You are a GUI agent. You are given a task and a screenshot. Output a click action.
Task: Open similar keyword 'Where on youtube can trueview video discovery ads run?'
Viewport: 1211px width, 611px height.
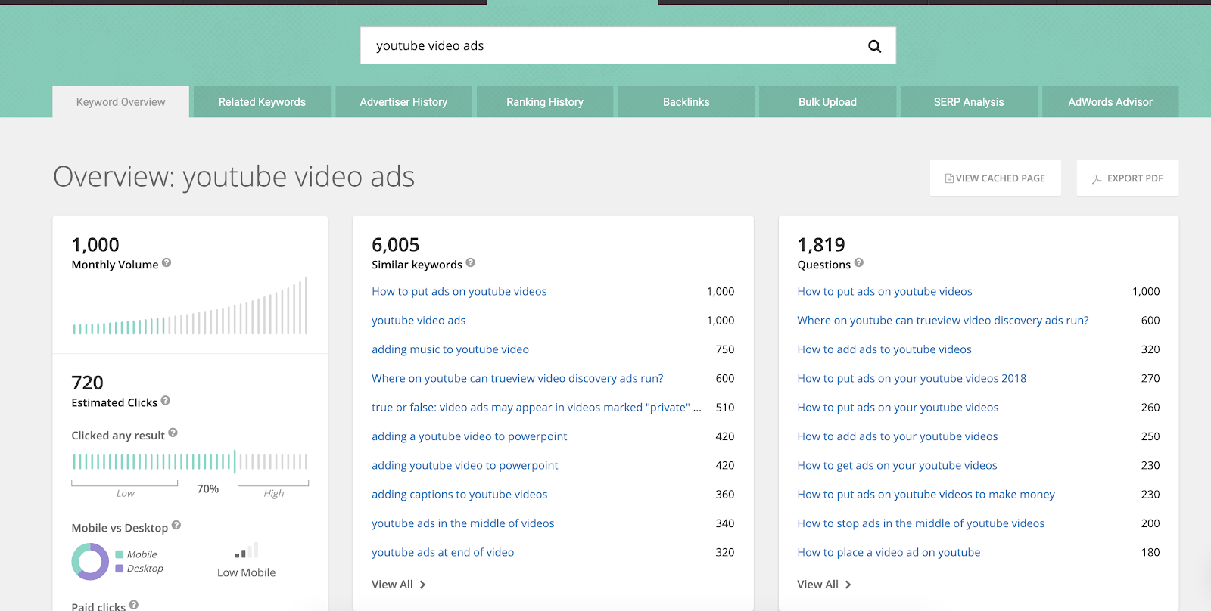[x=518, y=379]
